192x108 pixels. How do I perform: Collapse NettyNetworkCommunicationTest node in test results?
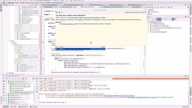pyautogui.click(x=7, y=83)
